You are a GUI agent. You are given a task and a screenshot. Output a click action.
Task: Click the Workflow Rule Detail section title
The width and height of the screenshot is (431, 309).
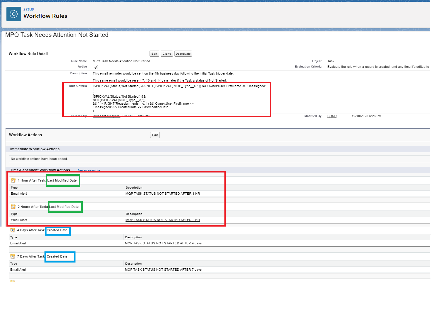(x=28, y=53)
